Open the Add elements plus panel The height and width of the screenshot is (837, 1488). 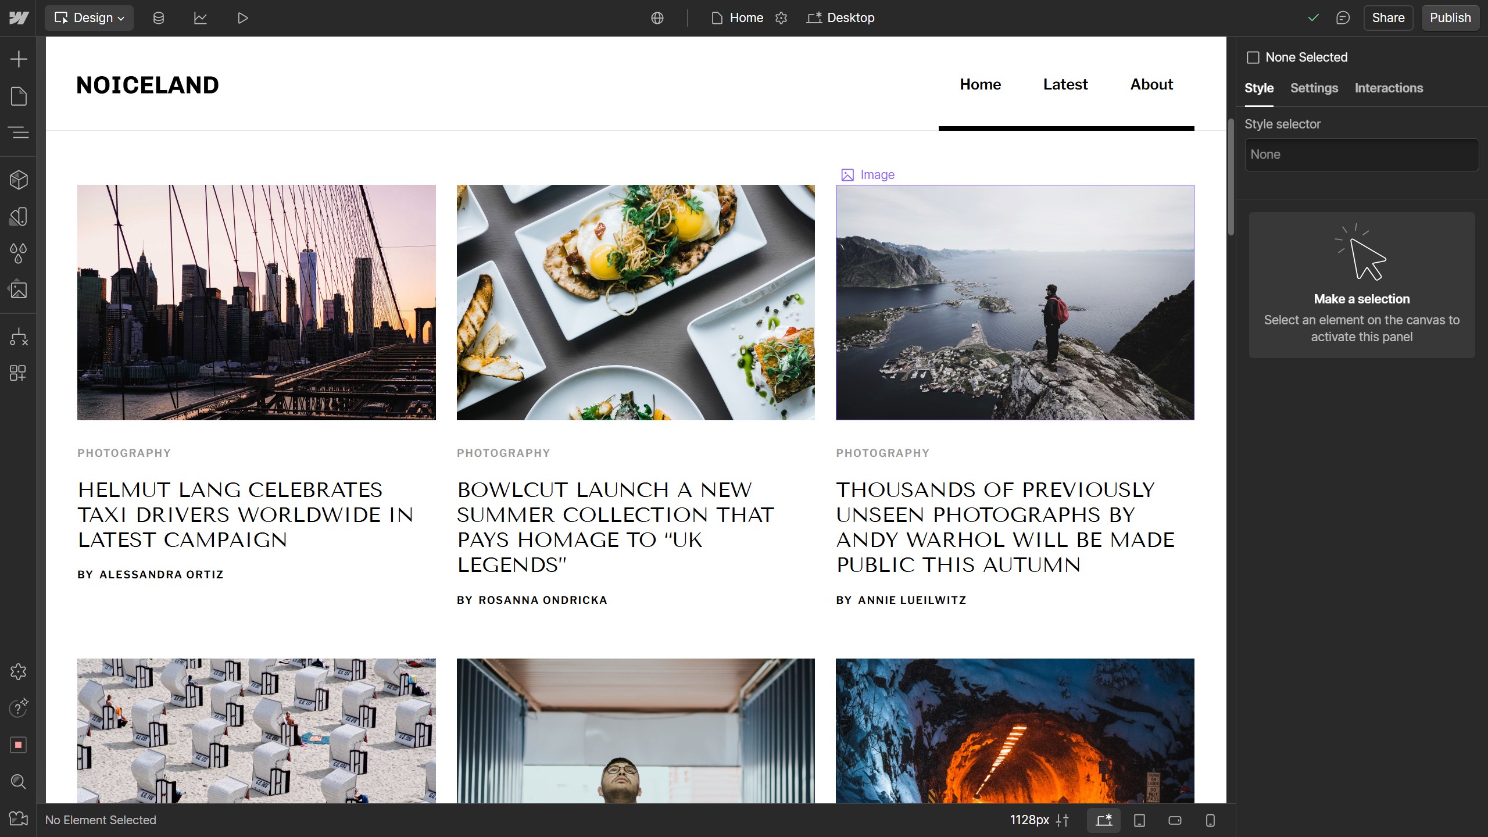[19, 59]
